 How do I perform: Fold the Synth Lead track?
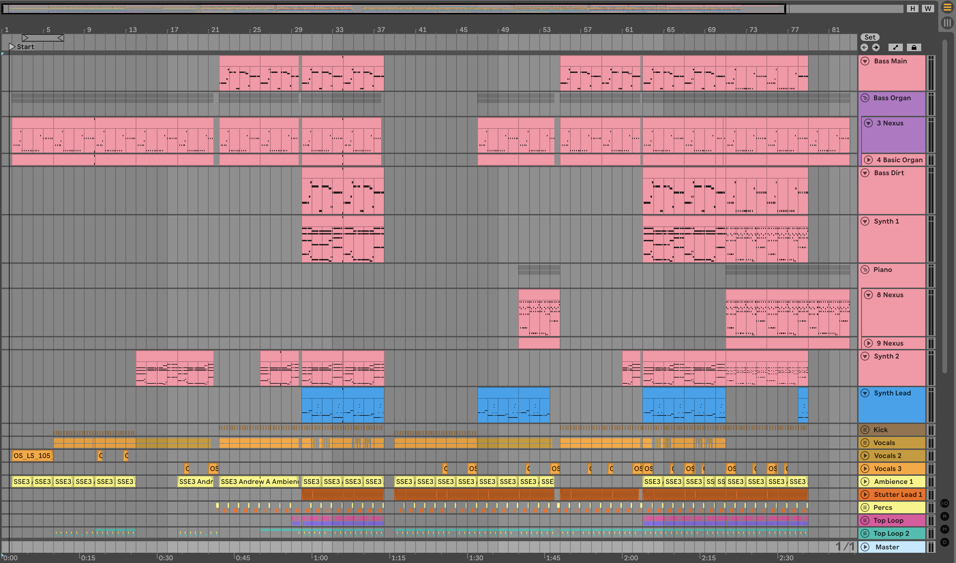click(x=865, y=393)
